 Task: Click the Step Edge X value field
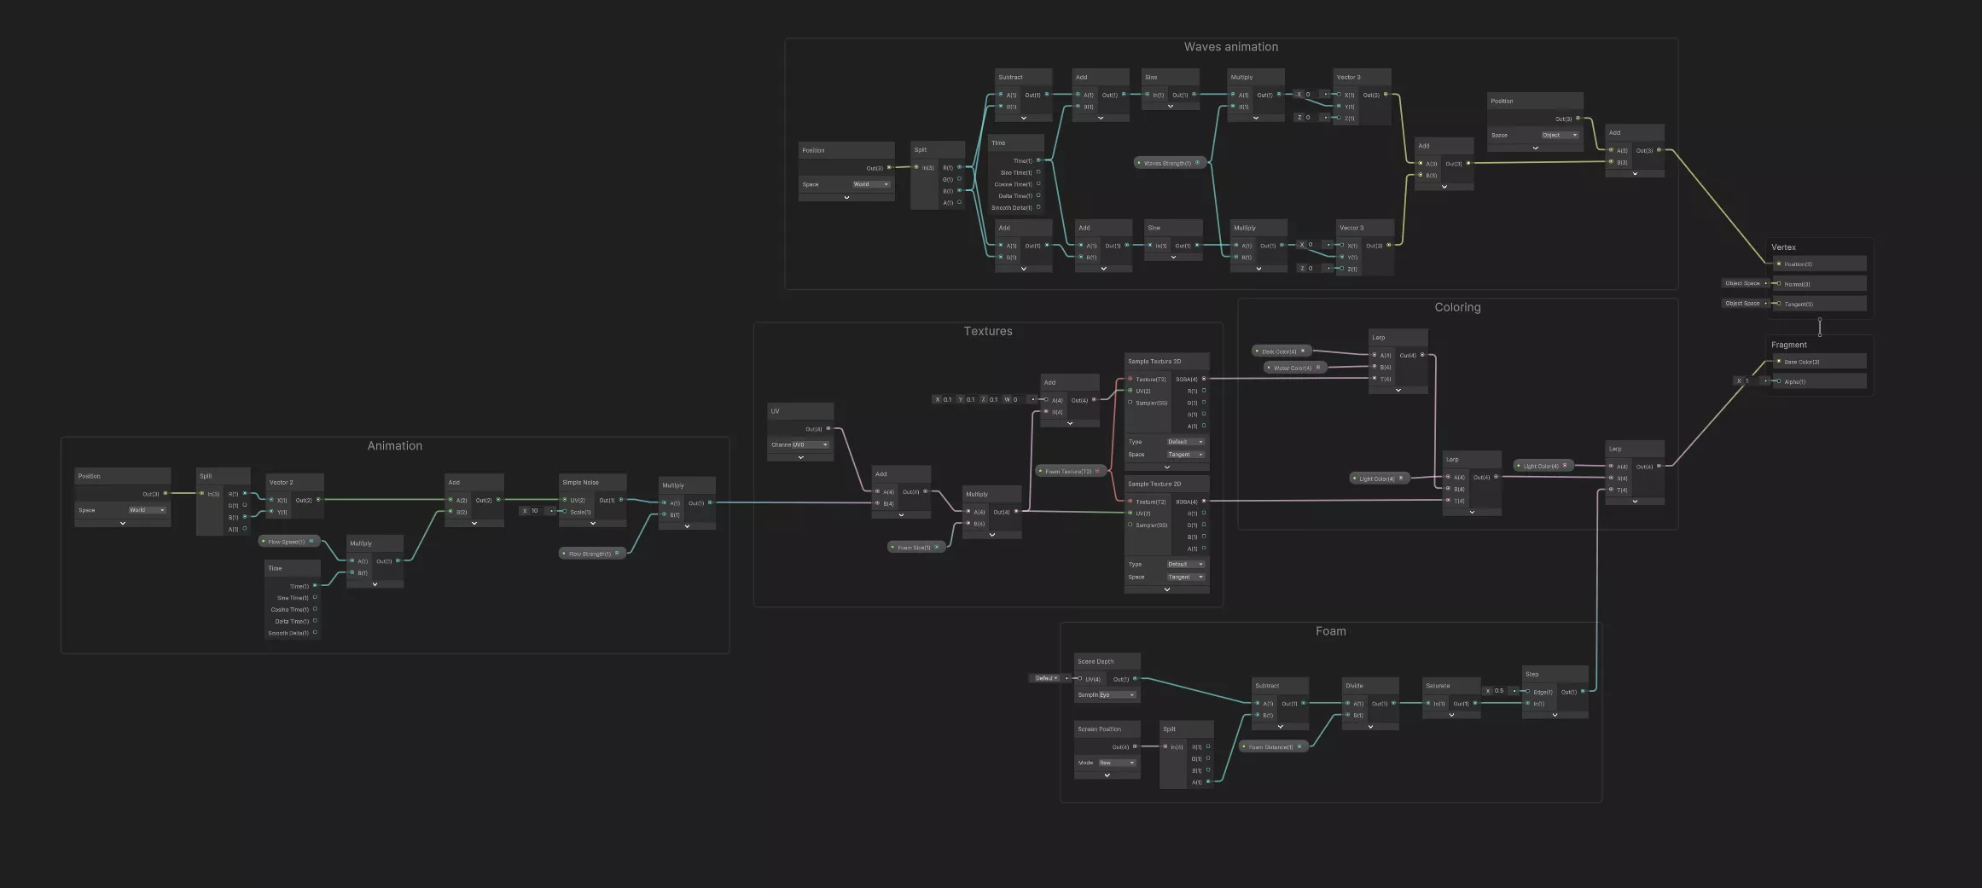[1499, 691]
